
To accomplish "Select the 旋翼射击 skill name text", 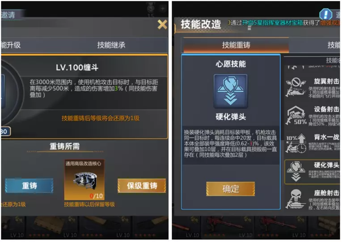I will (x=326, y=81).
